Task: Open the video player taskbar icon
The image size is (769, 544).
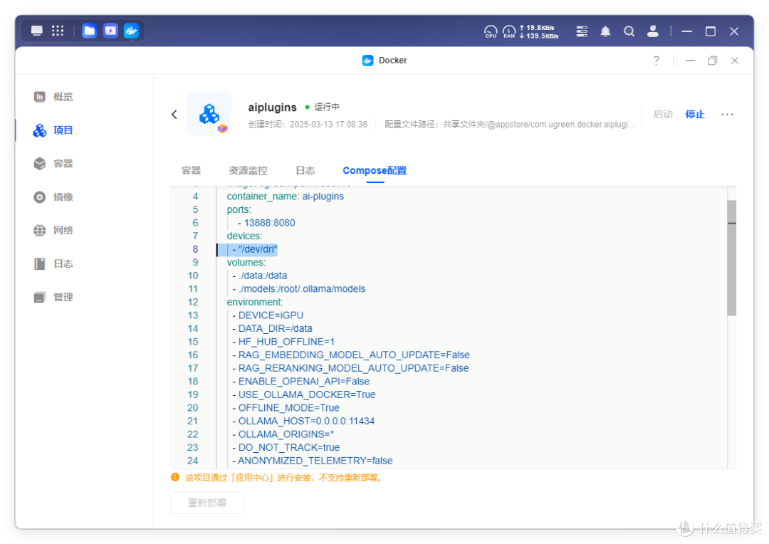Action: click(x=110, y=31)
